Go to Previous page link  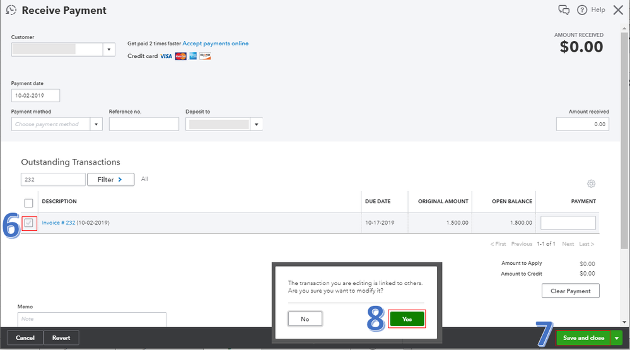(x=522, y=244)
